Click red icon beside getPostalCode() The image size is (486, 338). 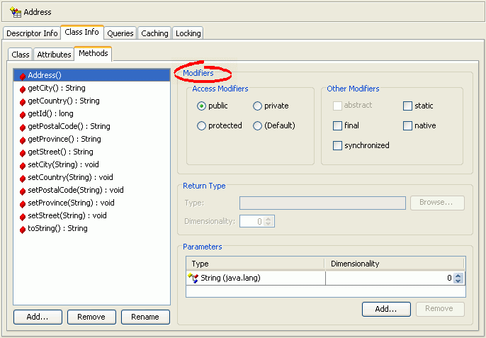pyautogui.click(x=23, y=127)
